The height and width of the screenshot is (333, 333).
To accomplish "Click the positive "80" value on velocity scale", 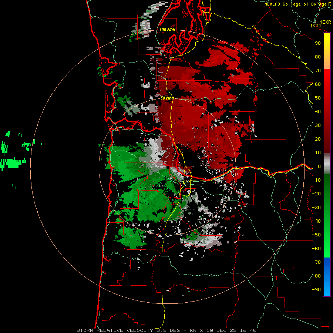I will pos(318,57).
